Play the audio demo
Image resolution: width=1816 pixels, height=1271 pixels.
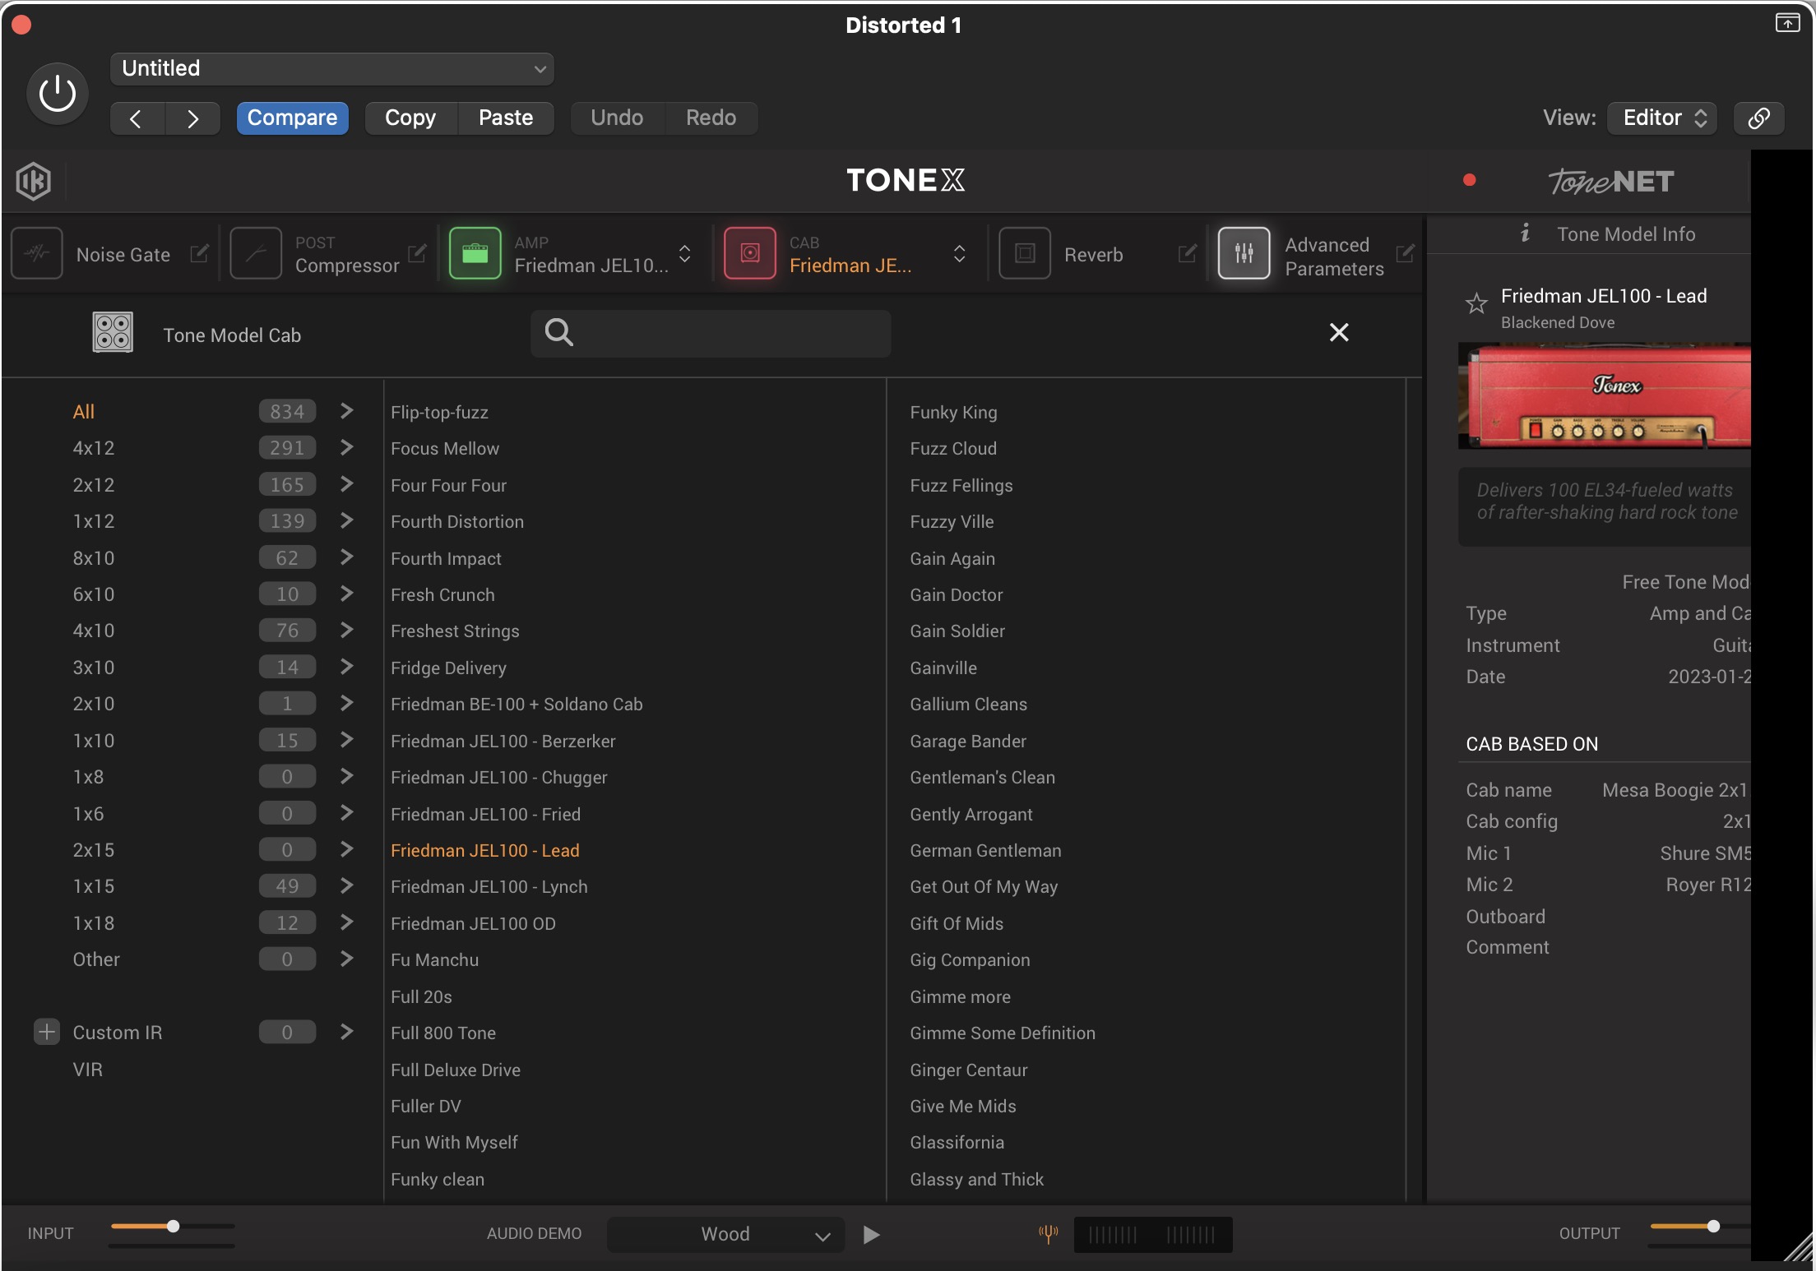pos(872,1234)
